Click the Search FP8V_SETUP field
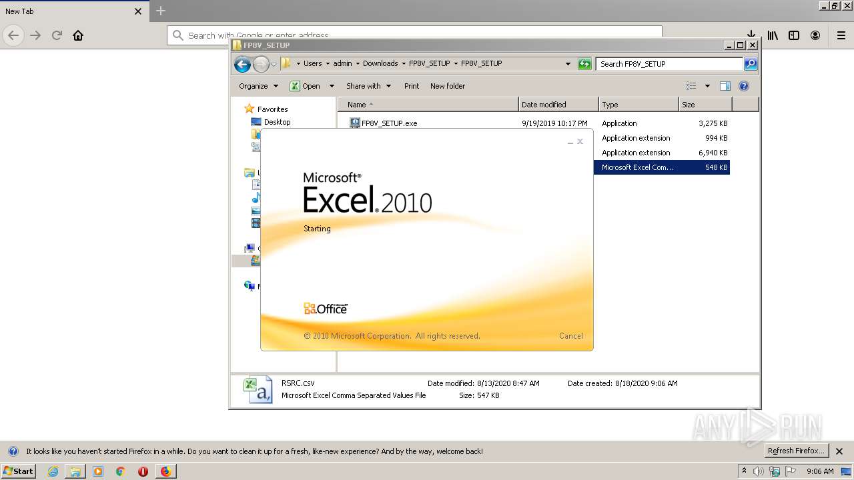Screen dimensions: 854x480 tap(669, 64)
